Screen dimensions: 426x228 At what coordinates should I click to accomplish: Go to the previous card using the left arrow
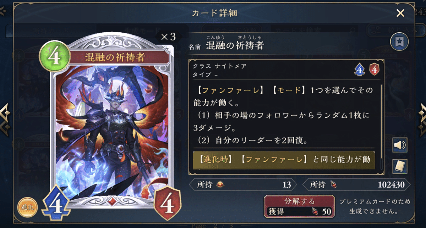coord(5,113)
